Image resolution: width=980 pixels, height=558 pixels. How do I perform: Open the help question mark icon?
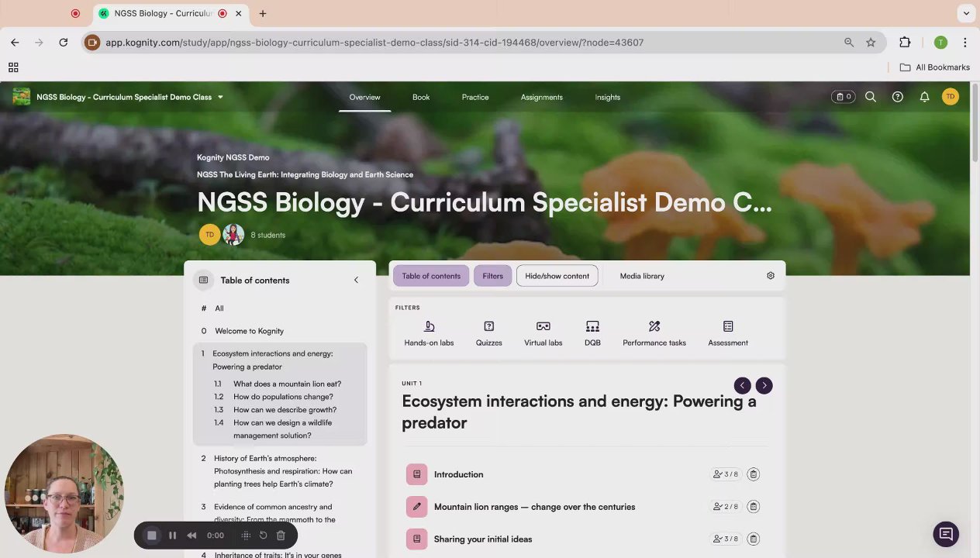[898, 97]
